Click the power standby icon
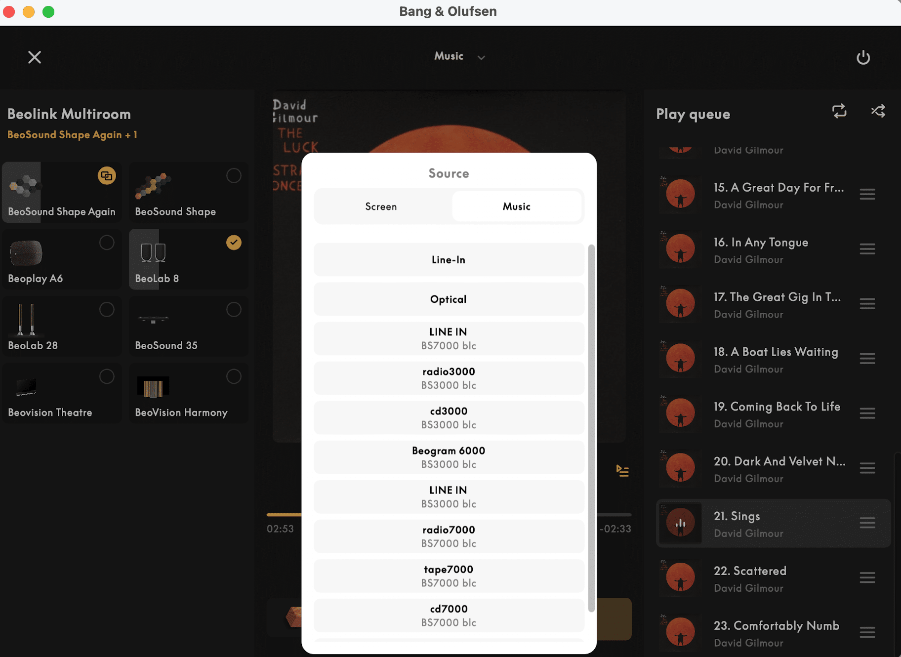The image size is (901, 657). (863, 57)
